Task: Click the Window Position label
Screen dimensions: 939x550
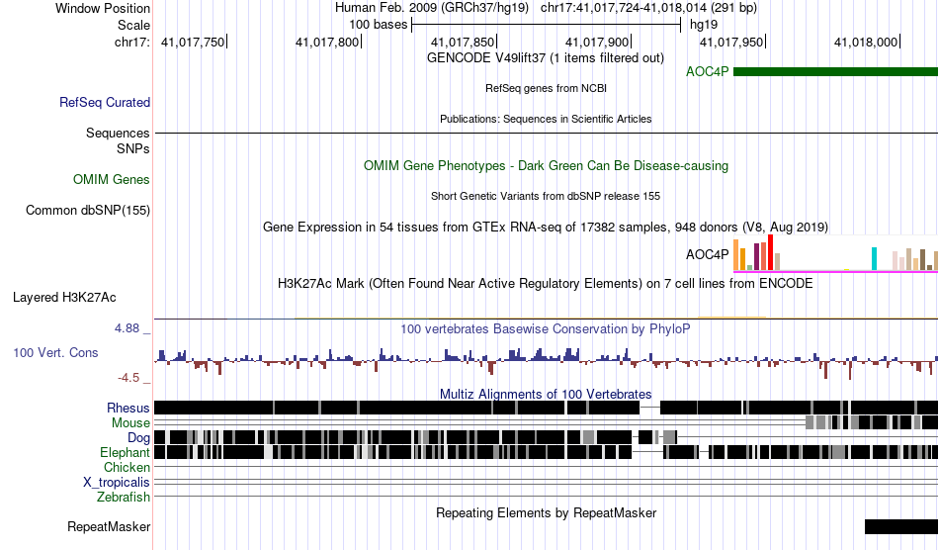Action: pos(103,8)
